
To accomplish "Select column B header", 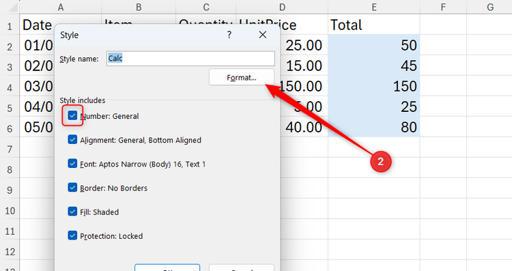I will pos(139,7).
